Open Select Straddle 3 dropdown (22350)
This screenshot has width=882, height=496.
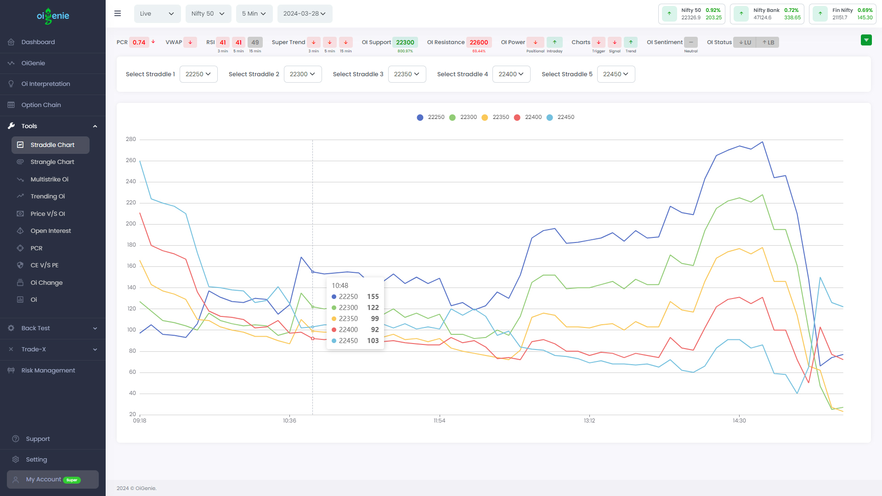coord(407,74)
